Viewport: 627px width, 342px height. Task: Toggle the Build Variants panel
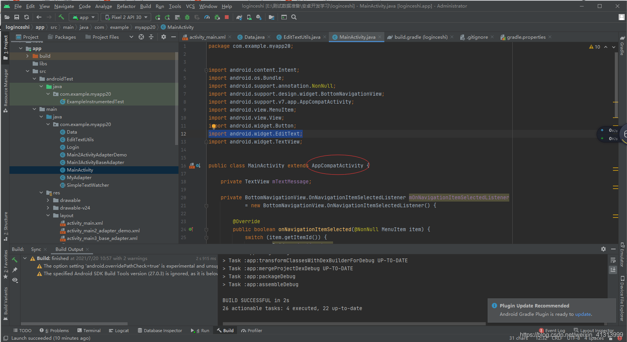[x=5, y=300]
